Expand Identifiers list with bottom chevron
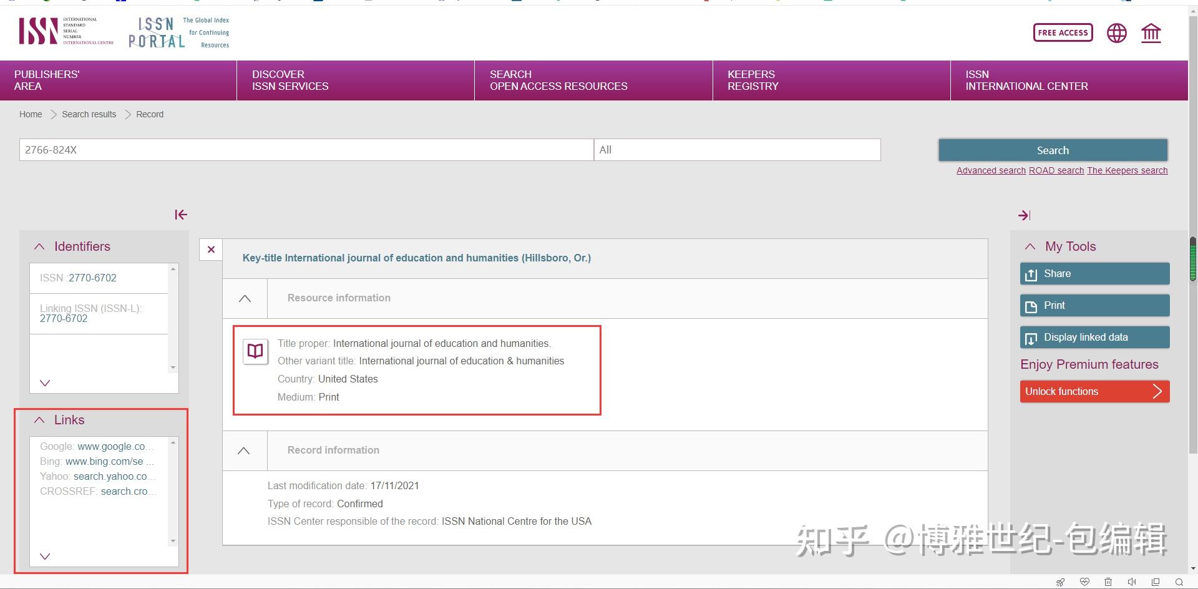 pos(45,382)
